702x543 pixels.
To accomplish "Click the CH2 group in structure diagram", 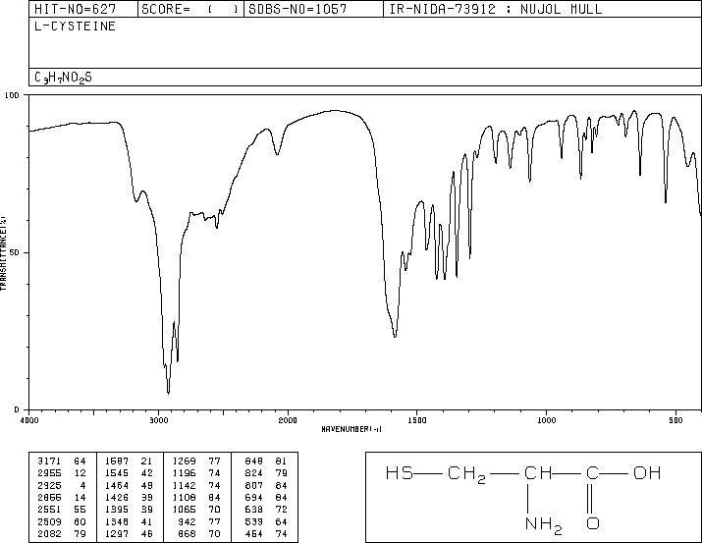I will pyautogui.click(x=466, y=474).
